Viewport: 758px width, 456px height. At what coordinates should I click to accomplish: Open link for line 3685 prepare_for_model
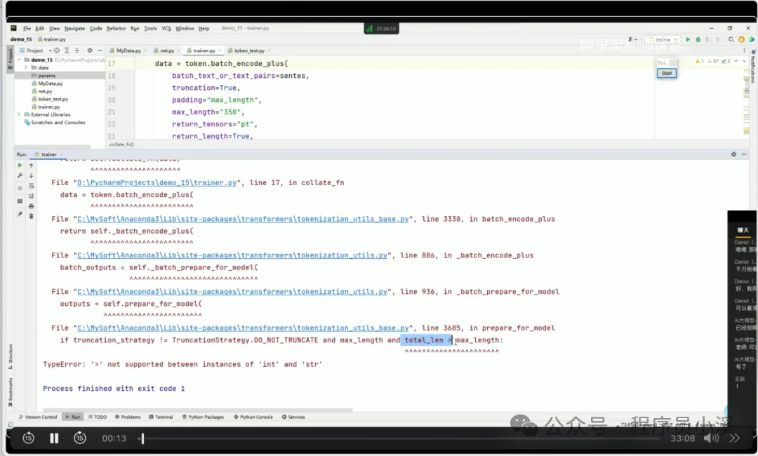(x=243, y=328)
